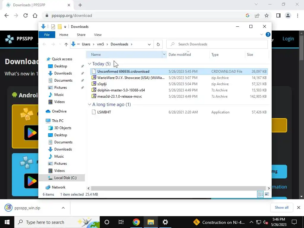The image size is (304, 228).
Task: Open new Chrome tab
Action: [x=80, y=5]
